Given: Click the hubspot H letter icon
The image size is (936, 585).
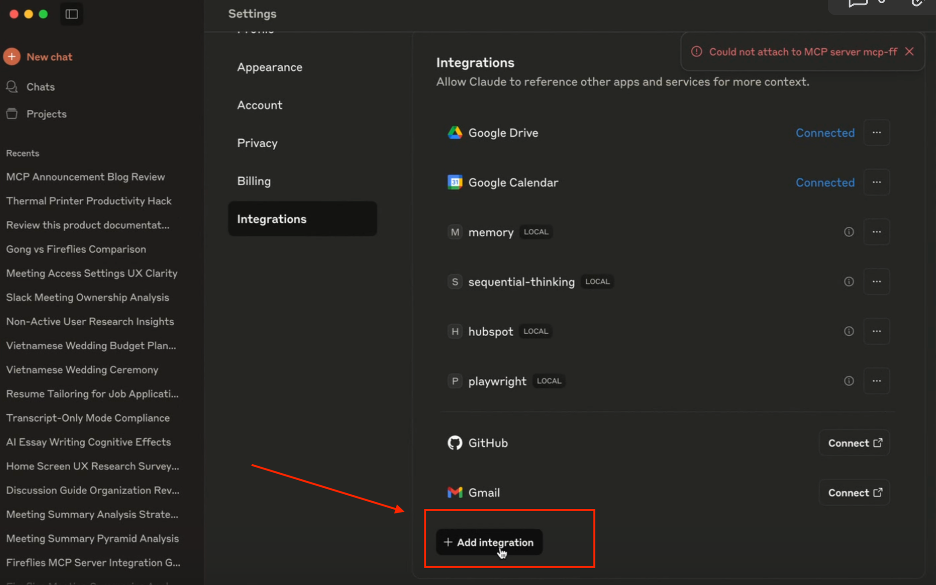Looking at the screenshot, I should tap(455, 331).
